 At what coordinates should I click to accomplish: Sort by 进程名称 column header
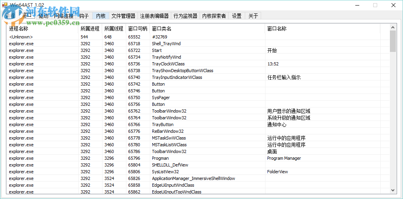pos(43,29)
